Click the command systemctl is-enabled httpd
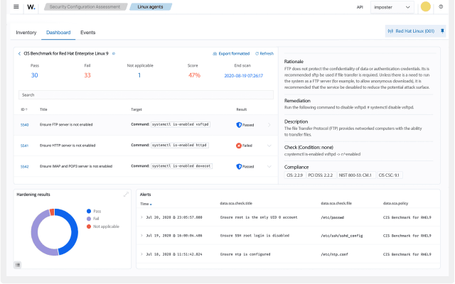455x284 pixels. (x=180, y=145)
